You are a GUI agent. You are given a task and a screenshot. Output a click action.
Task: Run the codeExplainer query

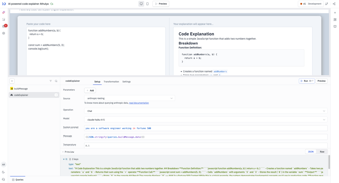tap(307, 81)
